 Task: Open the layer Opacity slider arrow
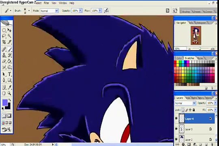(215, 103)
